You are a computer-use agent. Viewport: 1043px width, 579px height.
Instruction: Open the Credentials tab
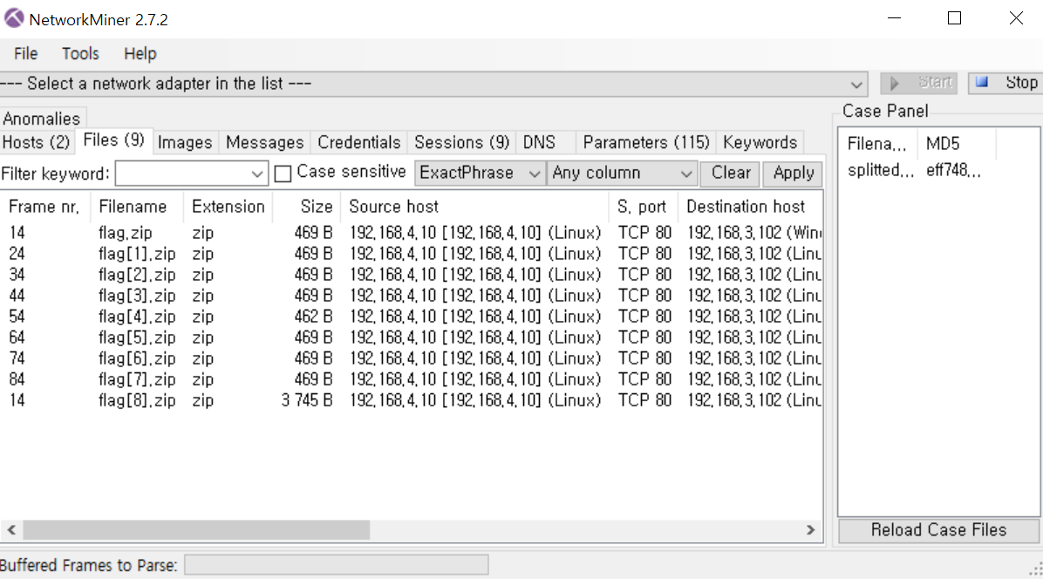tap(359, 142)
